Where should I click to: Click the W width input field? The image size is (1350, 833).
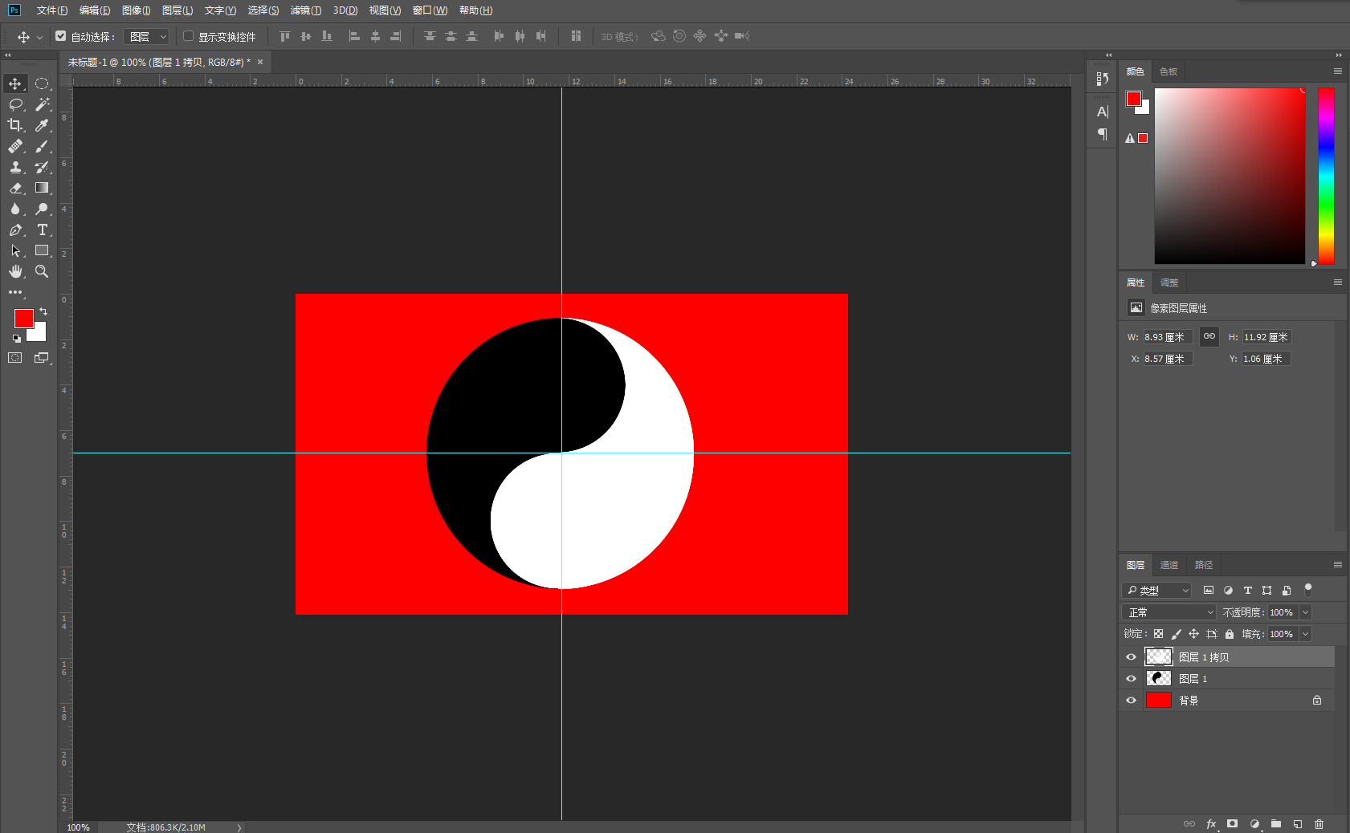point(1168,337)
